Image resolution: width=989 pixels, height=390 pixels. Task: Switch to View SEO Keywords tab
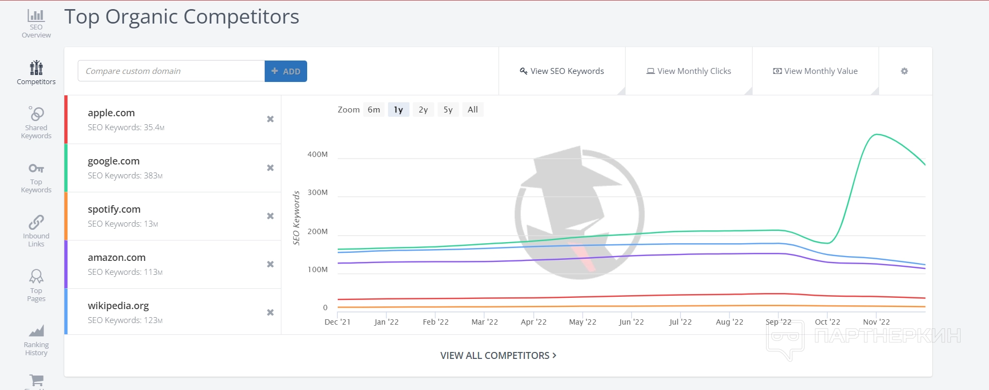562,71
